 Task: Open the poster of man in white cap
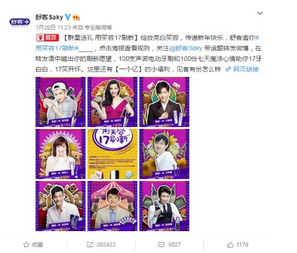point(61,102)
